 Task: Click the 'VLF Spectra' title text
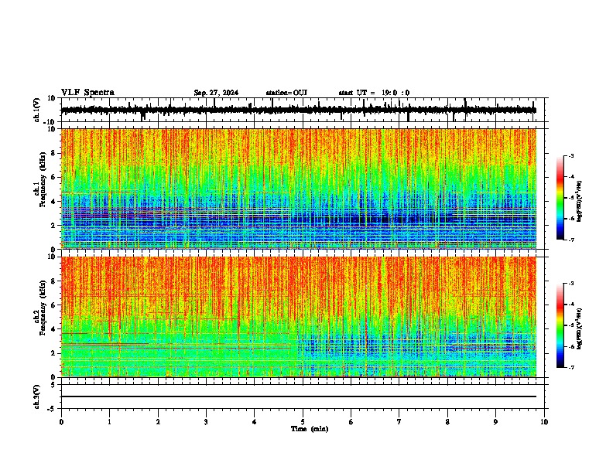point(87,93)
